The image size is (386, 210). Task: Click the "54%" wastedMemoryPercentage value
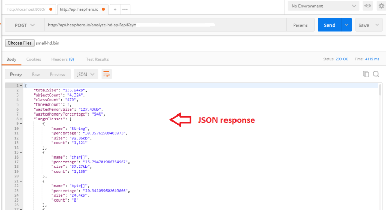point(98,114)
